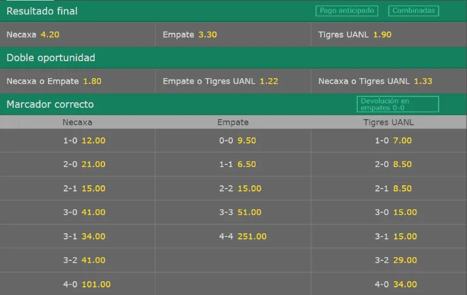
Task: Collapse the Resultado final section
Action: pyautogui.click(x=42, y=11)
